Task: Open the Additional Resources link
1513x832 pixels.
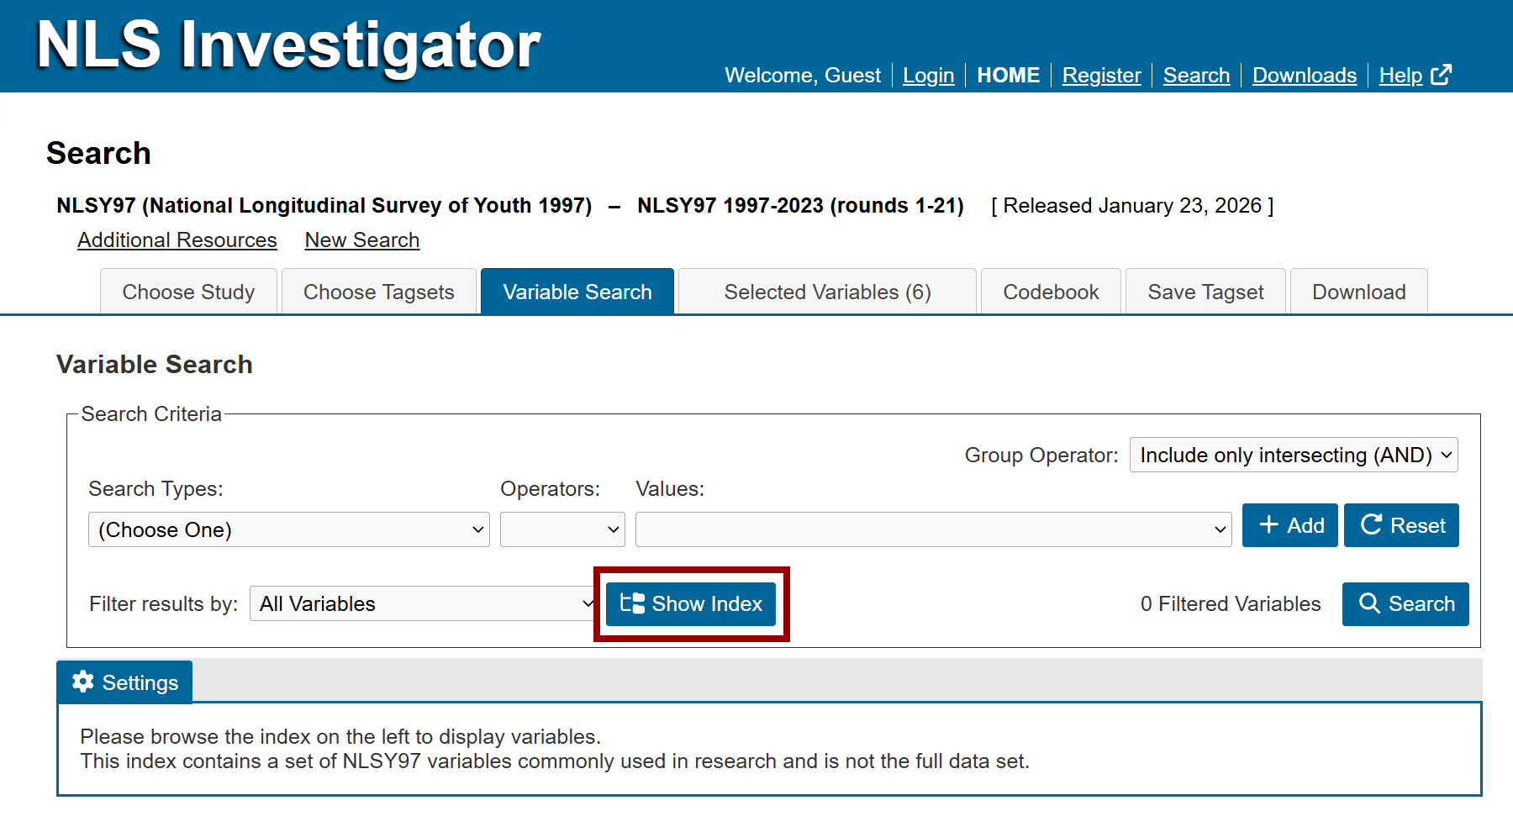Action: 177,240
